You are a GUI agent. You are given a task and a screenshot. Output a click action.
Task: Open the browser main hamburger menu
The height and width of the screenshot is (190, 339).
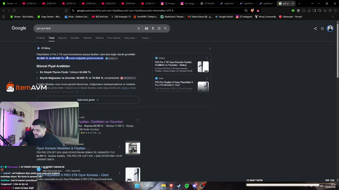[335, 11]
